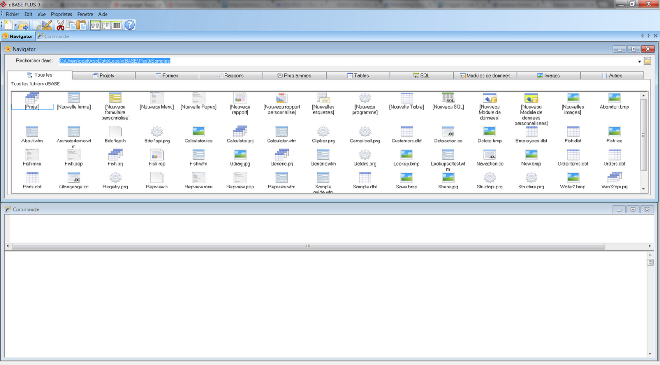Select the [Nouveau programme] gear icon
Screen dimensions: 660x365
pyautogui.click(x=365, y=97)
